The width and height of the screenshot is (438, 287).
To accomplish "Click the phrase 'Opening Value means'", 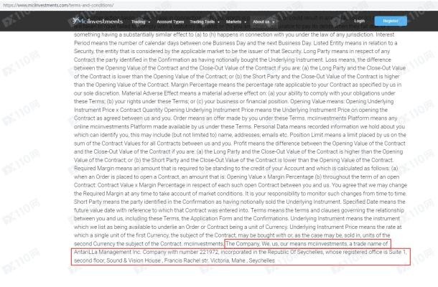I will pyautogui.click(x=317, y=101).
